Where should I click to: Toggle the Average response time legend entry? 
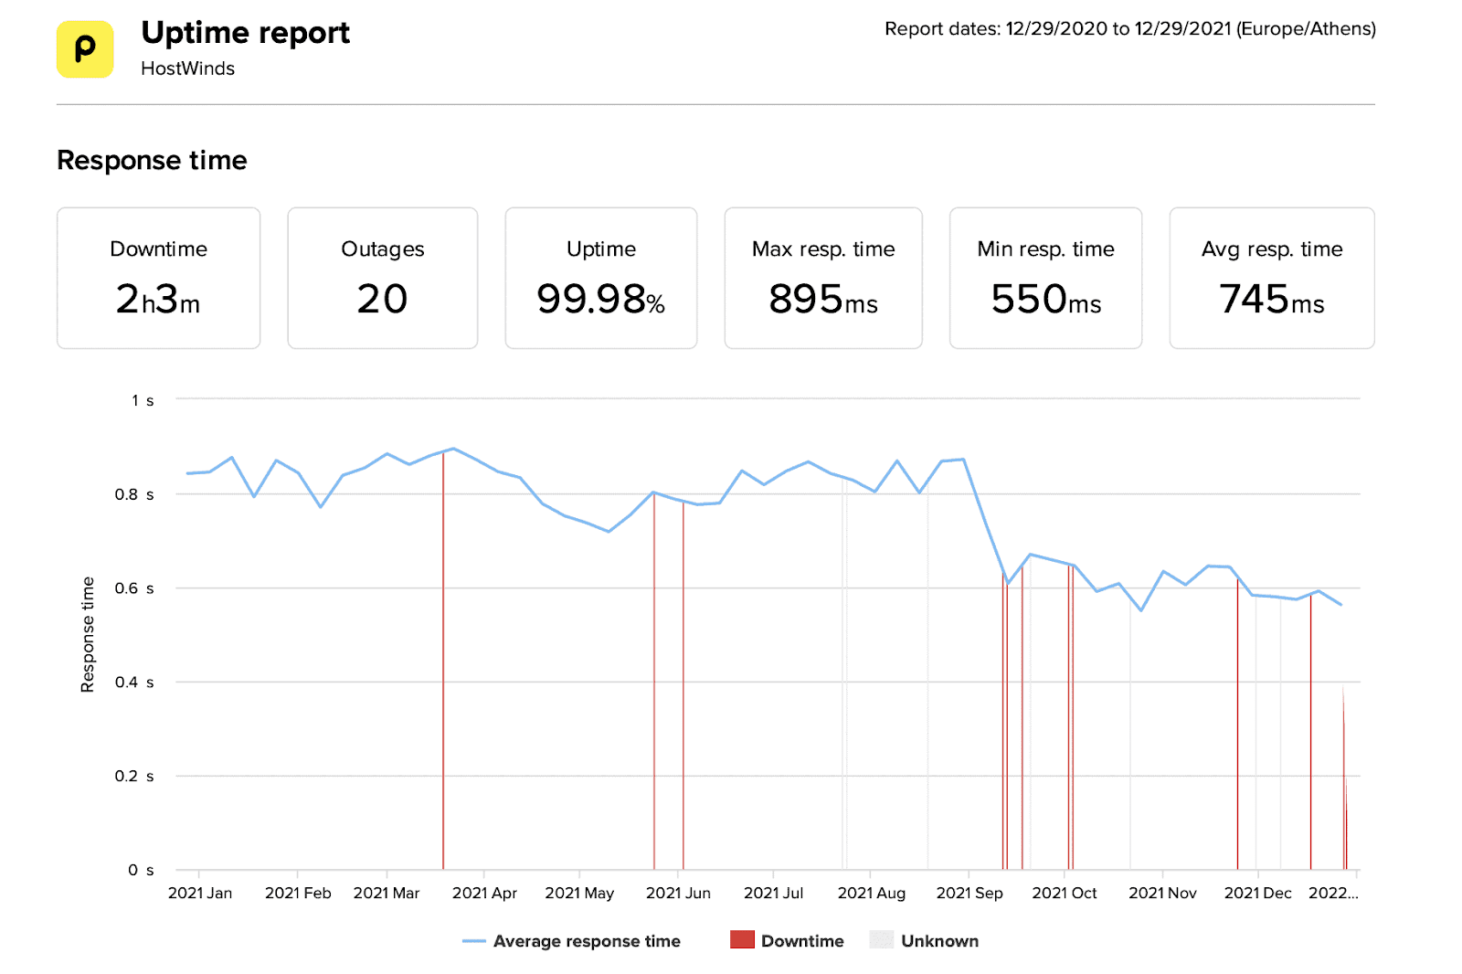click(586, 941)
